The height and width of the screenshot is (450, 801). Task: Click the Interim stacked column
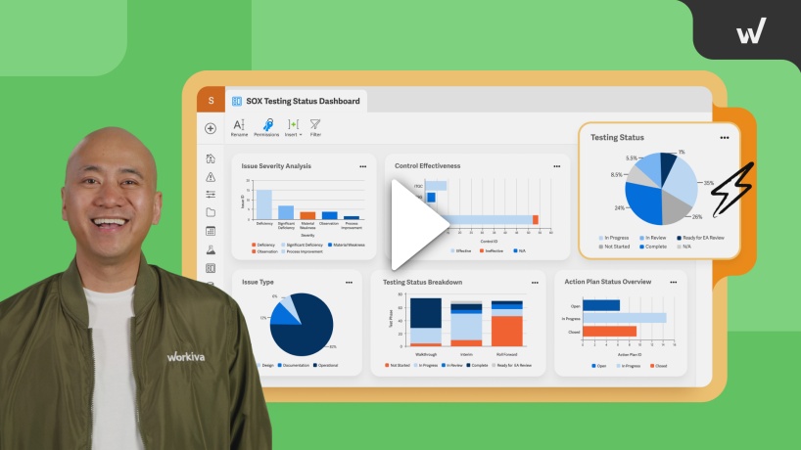[466, 325]
